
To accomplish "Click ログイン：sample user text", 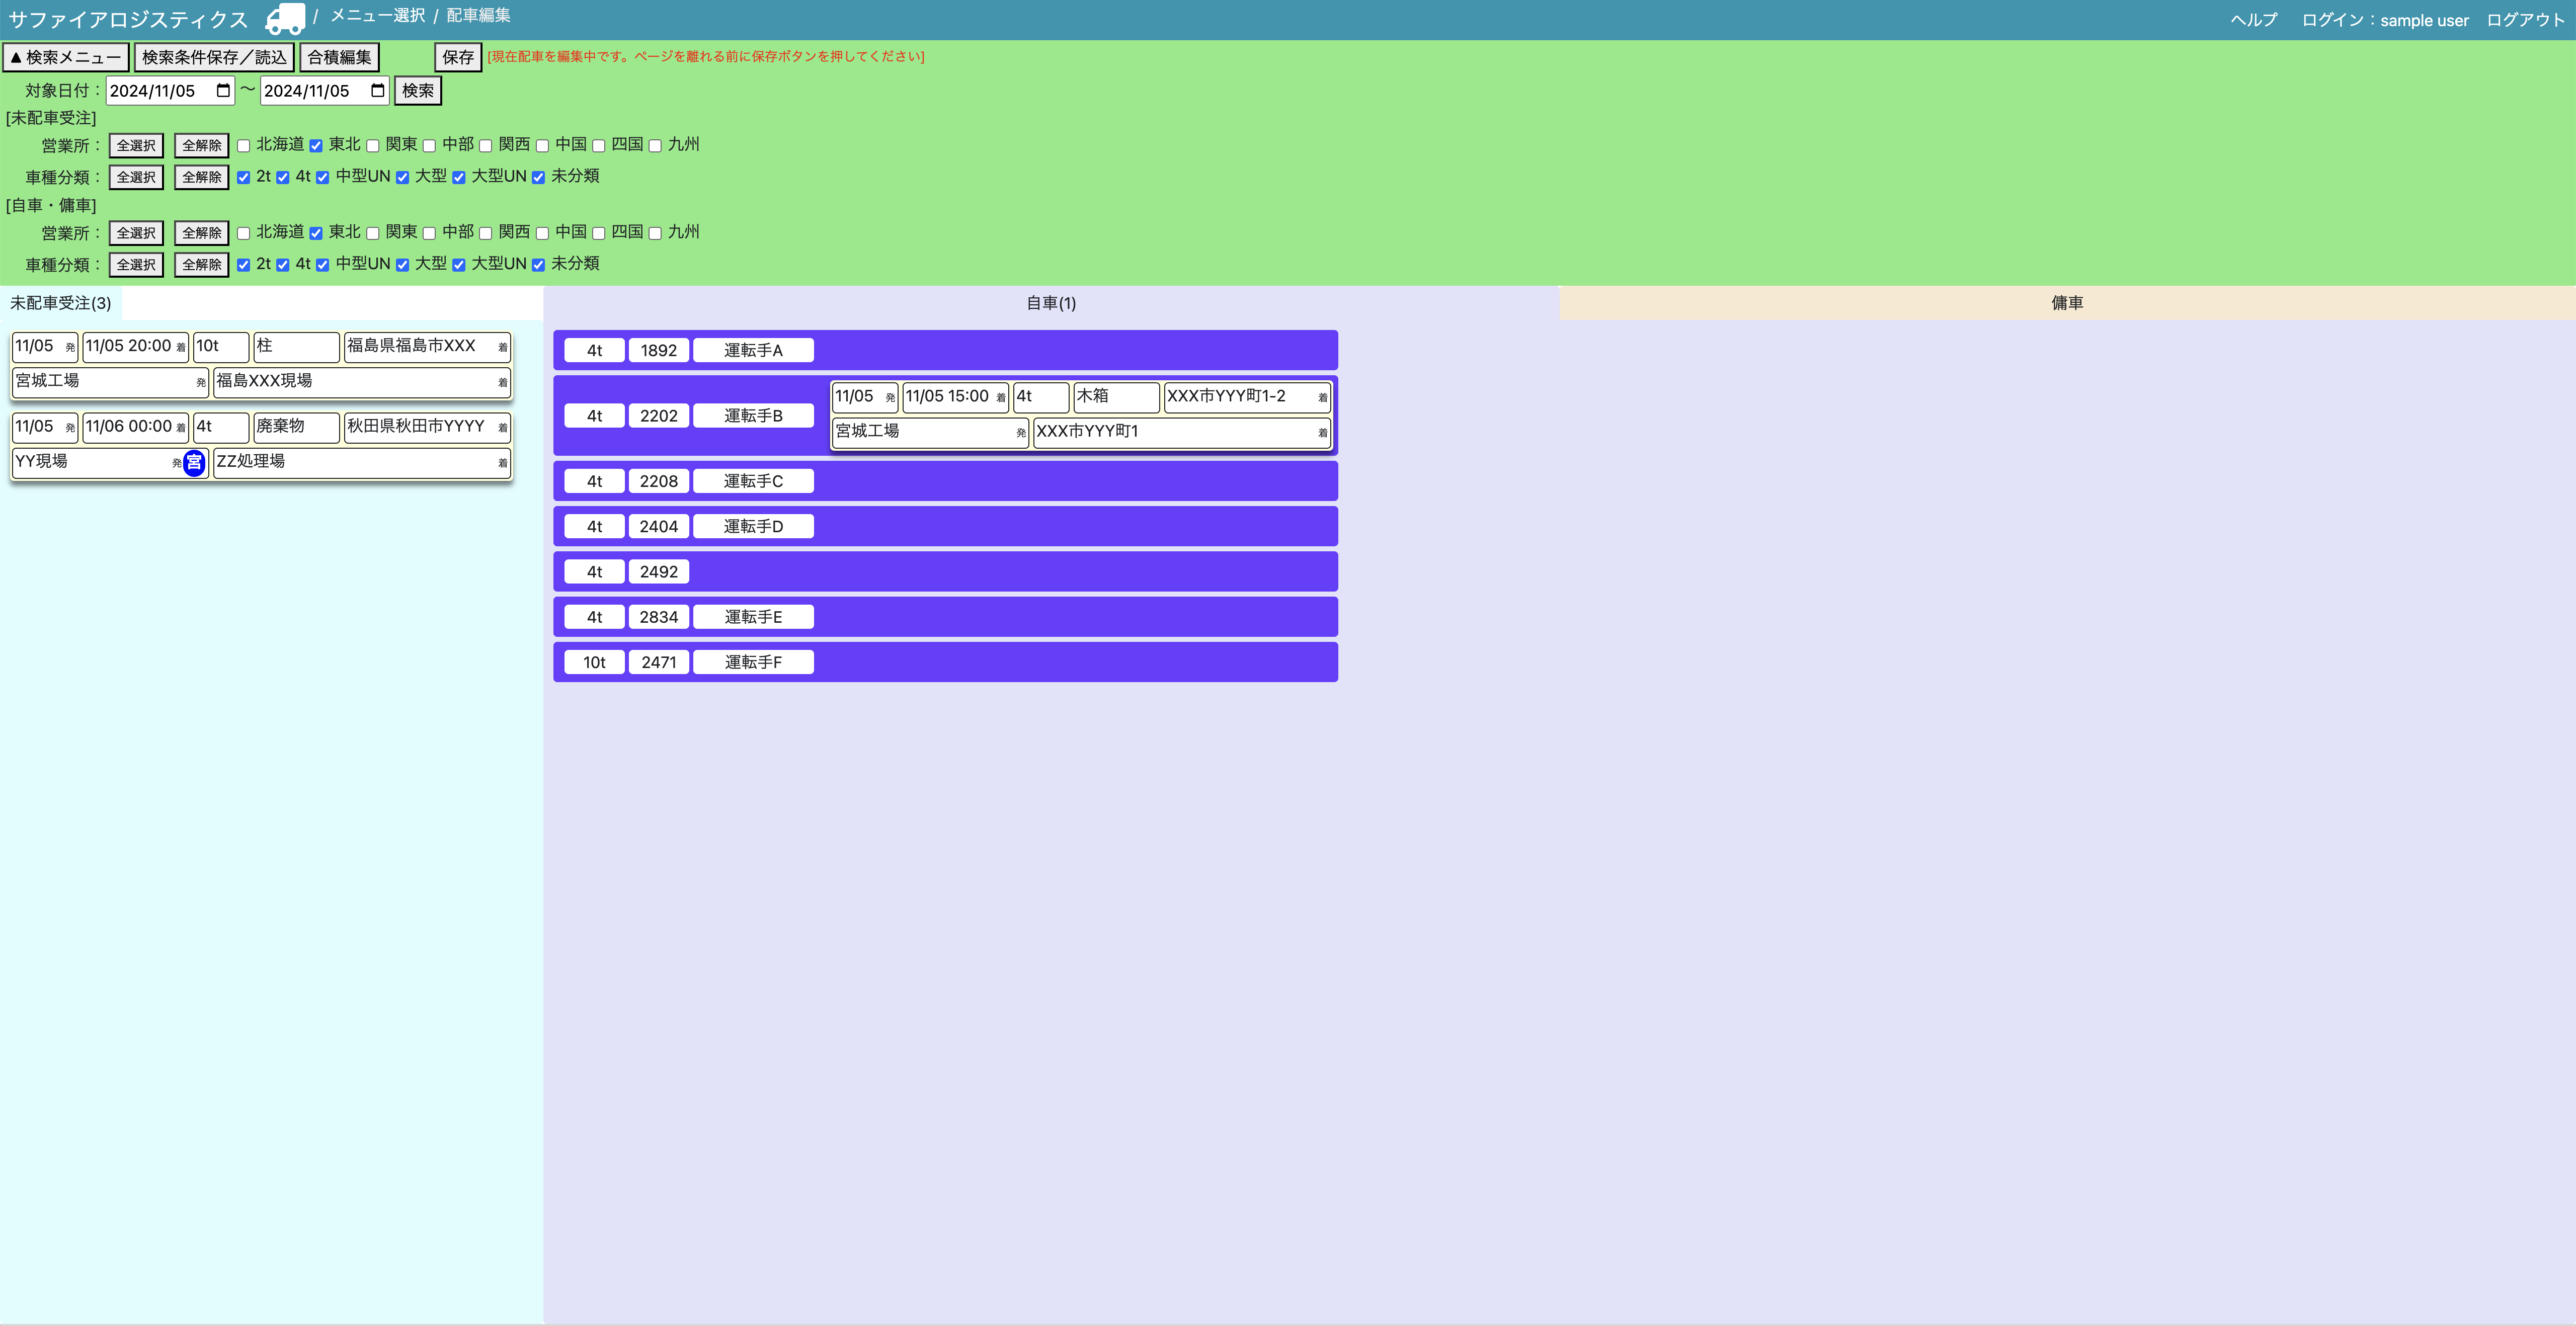I will click(2384, 20).
